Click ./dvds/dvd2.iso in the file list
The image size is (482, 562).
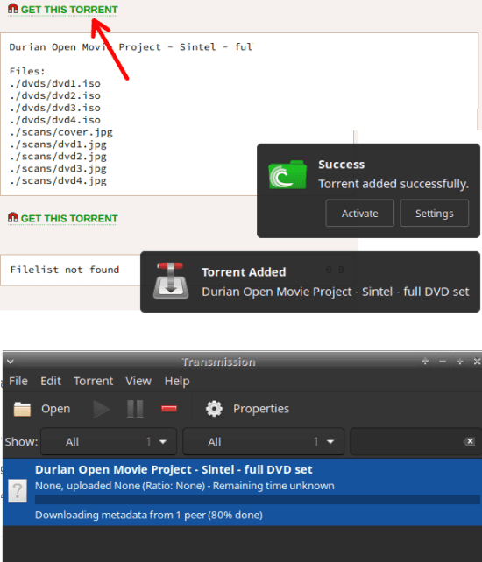(x=55, y=95)
